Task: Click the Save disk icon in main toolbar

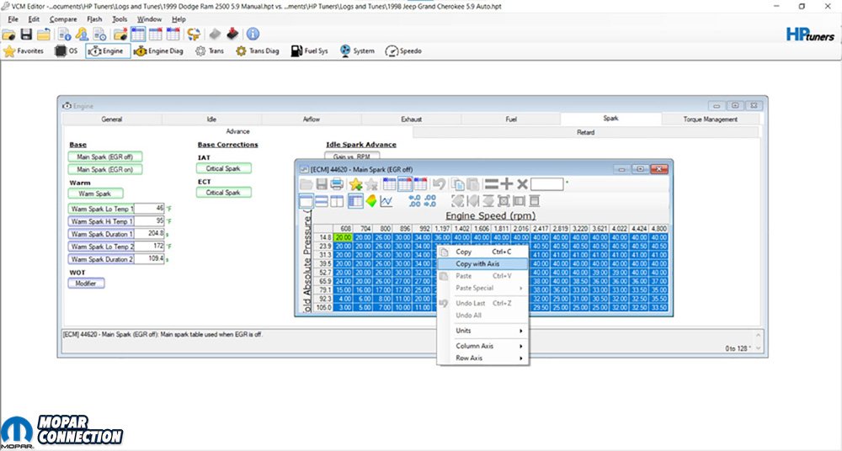Action: (26, 34)
